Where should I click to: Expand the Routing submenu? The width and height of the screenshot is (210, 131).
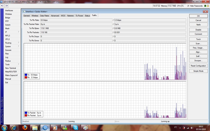[19, 43]
